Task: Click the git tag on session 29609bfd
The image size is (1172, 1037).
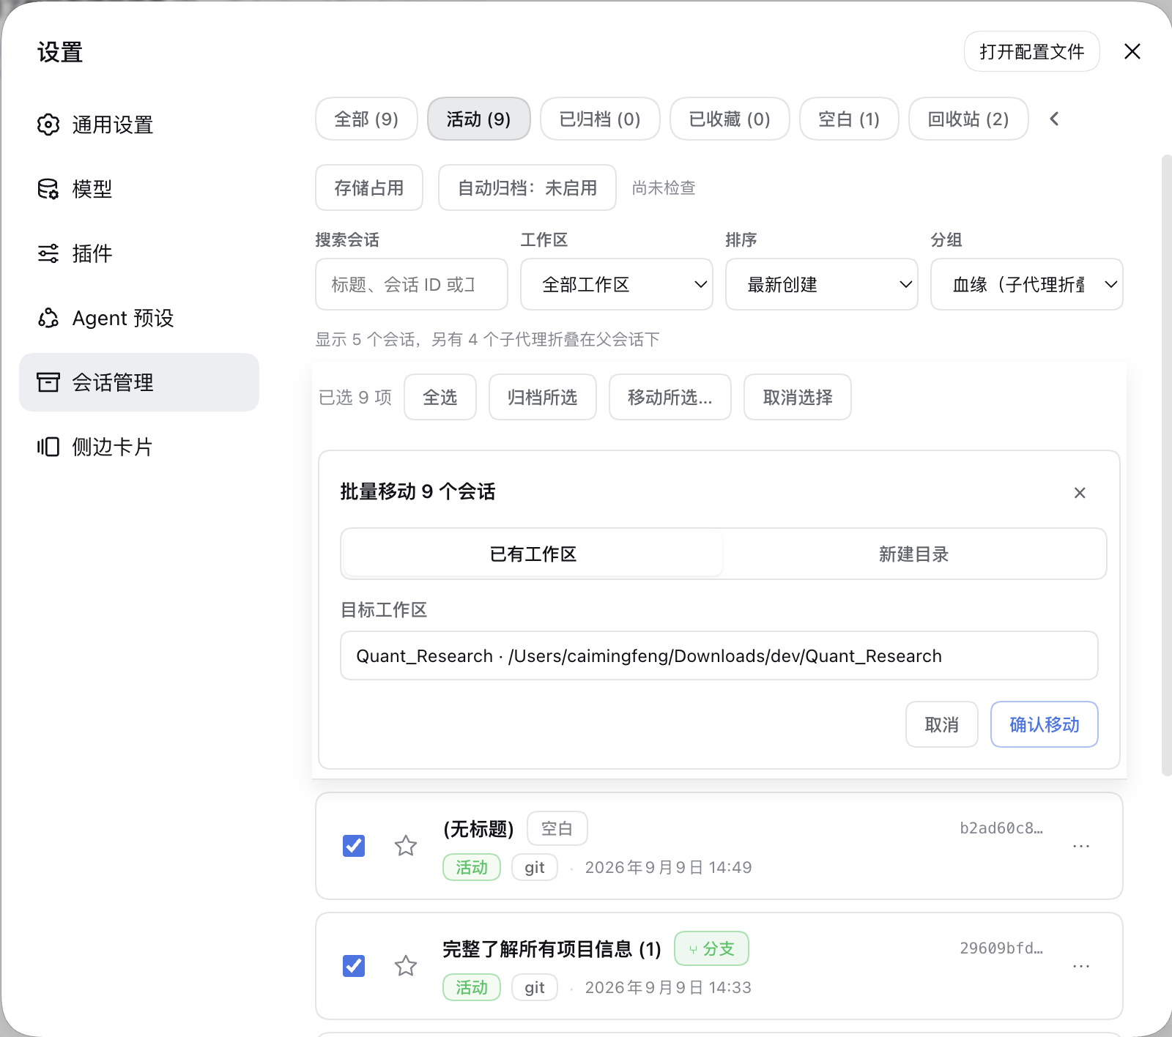Action: pyautogui.click(x=535, y=987)
